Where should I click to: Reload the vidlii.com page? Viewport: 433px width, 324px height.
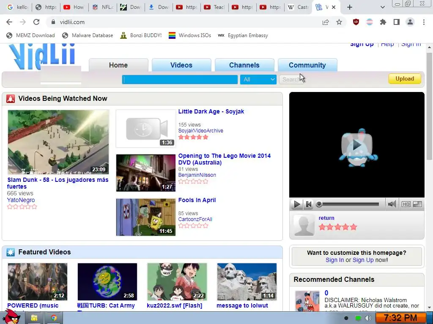pyautogui.click(x=36, y=22)
